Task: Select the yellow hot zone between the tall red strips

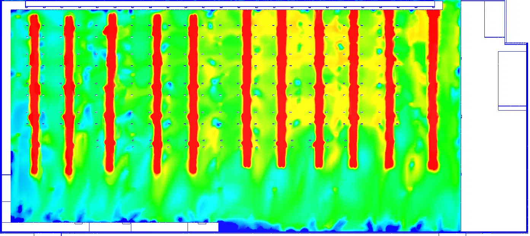Action: [x=335, y=76]
